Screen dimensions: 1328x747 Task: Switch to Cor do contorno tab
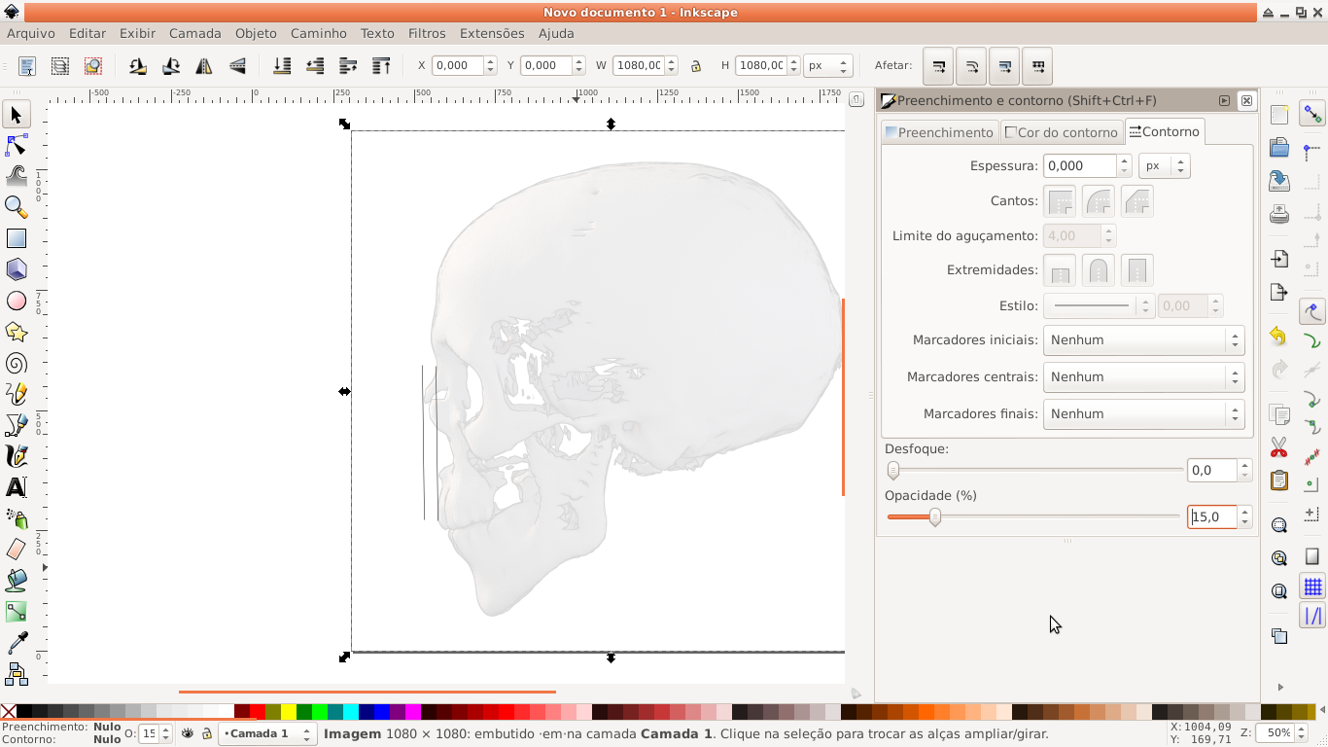tap(1062, 132)
